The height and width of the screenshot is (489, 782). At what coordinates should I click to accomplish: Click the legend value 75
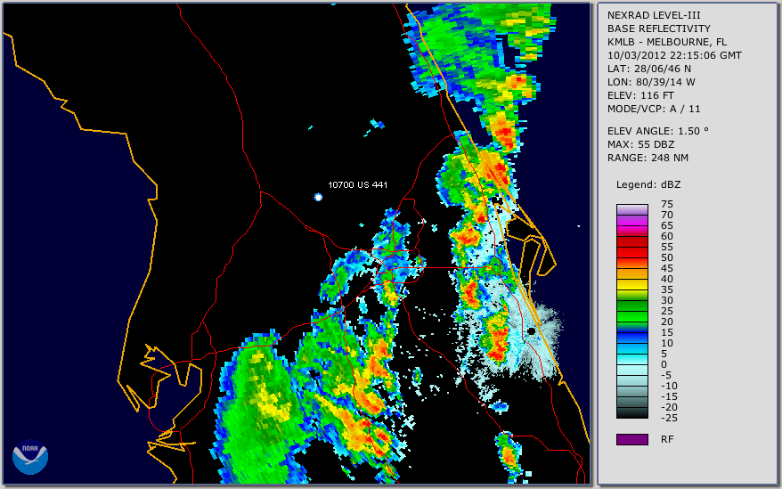tap(667, 204)
